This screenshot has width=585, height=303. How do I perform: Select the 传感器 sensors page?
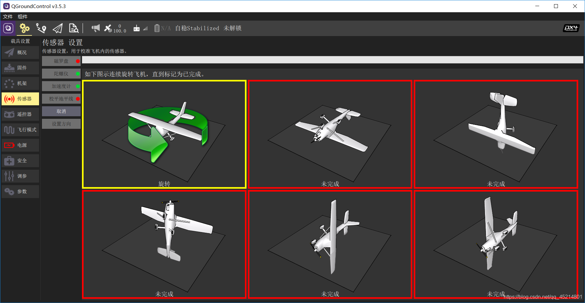click(20, 99)
